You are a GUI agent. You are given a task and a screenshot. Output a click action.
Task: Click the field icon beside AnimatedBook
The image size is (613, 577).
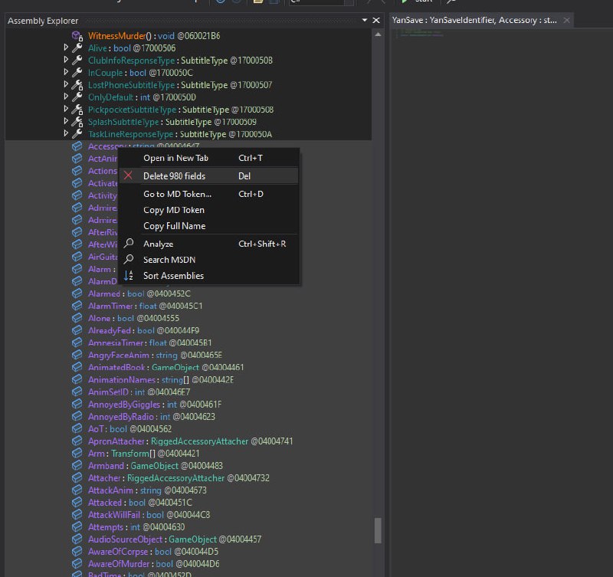click(x=77, y=367)
